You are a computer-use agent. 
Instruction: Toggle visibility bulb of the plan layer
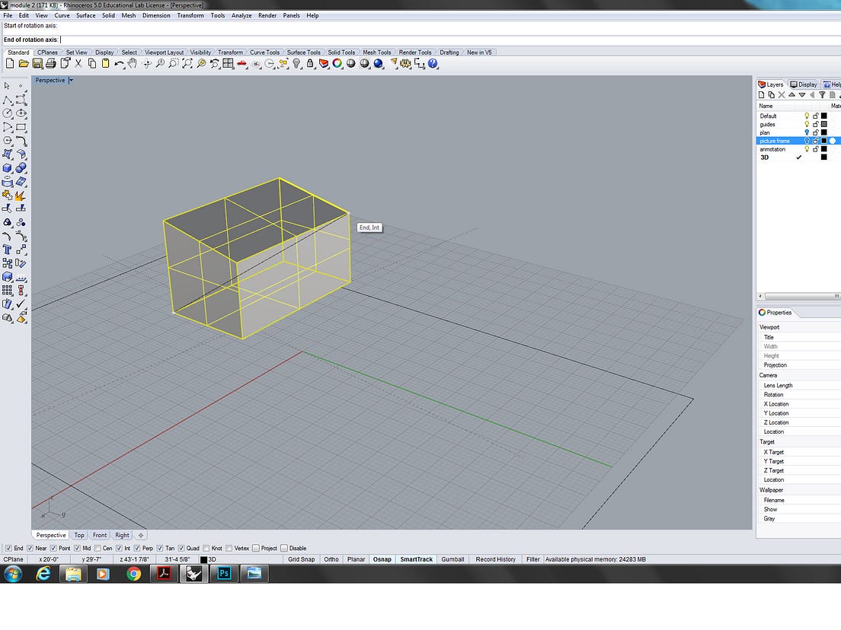tap(807, 132)
